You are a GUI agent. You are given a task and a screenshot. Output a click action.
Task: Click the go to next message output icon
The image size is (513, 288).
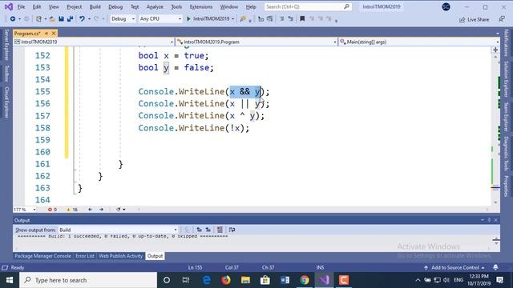(x=208, y=230)
